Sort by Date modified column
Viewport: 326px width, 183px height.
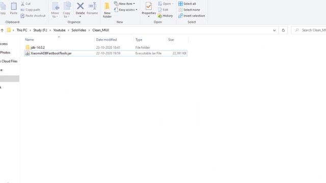[x=106, y=40]
